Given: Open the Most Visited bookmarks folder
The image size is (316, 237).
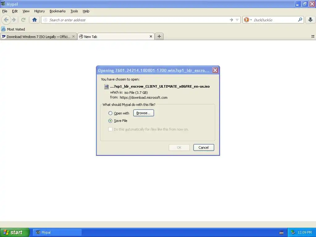Looking at the screenshot, I should pyautogui.click(x=13, y=29).
